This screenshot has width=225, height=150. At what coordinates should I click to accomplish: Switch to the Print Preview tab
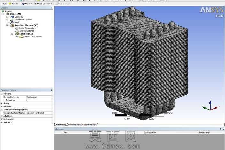pos(74,125)
